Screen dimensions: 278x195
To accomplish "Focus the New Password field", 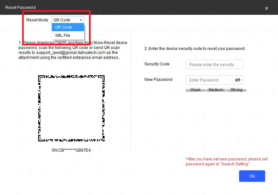I will click(x=214, y=80).
